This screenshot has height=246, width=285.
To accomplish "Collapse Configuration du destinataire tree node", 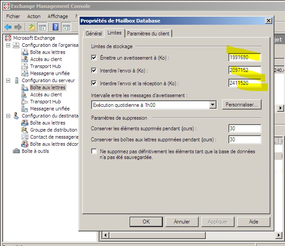I will click(x=8, y=116).
